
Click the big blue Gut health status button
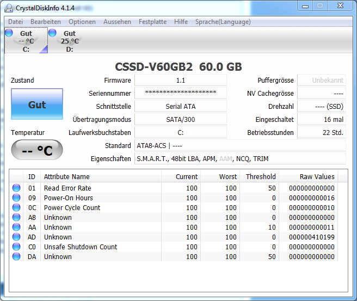pos(37,104)
